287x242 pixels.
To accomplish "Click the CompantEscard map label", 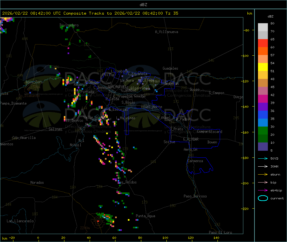I will pyautogui.click(x=210, y=131).
